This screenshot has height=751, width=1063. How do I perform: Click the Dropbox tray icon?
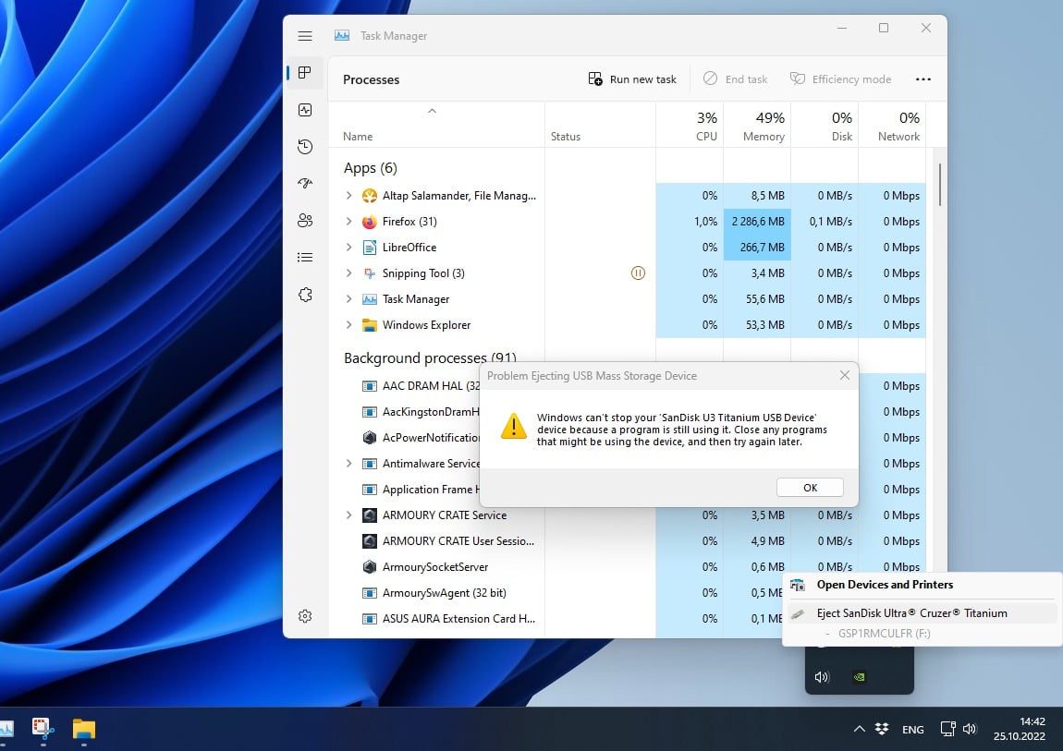pos(882,729)
